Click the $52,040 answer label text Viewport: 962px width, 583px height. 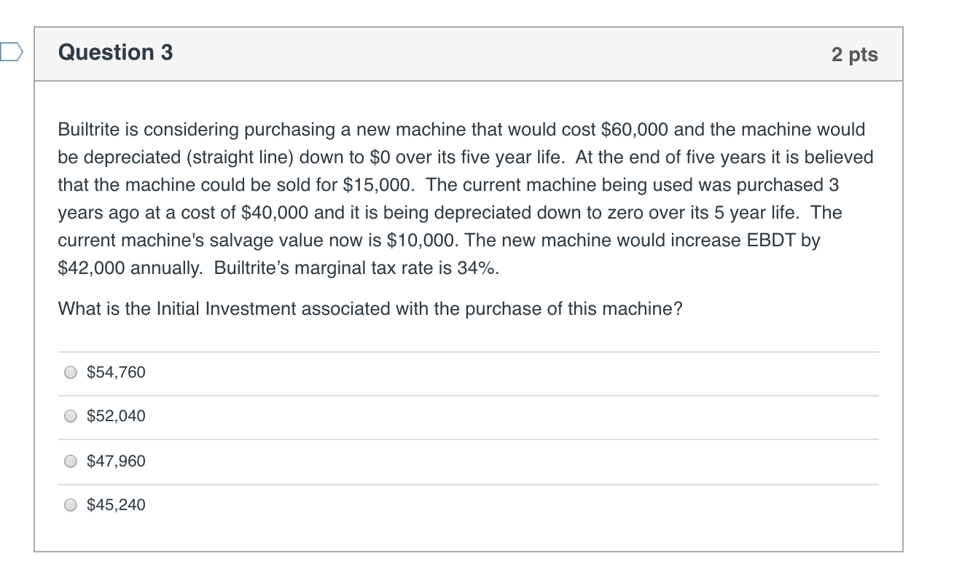(116, 416)
